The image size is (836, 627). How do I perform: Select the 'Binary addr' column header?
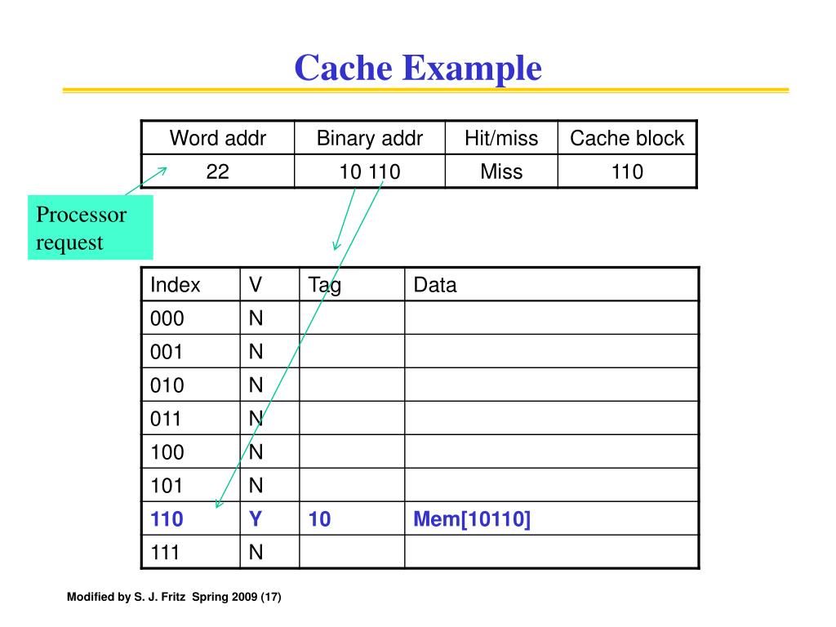[370, 138]
